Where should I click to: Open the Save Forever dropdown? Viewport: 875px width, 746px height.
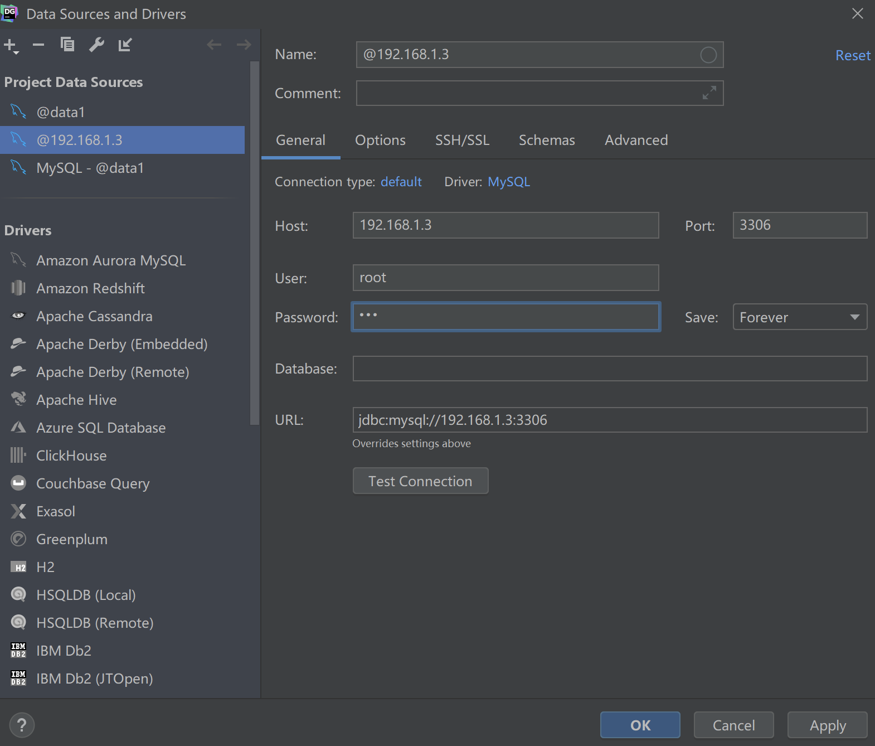pyautogui.click(x=800, y=317)
